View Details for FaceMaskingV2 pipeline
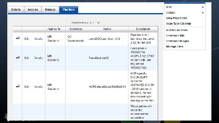219x123 pixels. point(38,58)
